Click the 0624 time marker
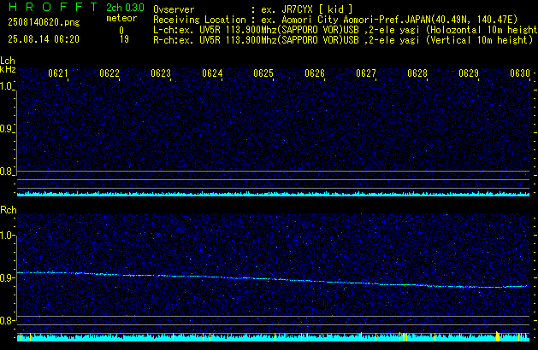Screen dimensions: 538x350 (212, 73)
